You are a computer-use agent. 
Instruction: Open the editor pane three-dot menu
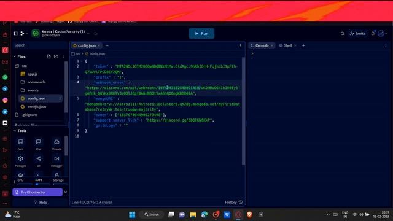tap(240, 45)
